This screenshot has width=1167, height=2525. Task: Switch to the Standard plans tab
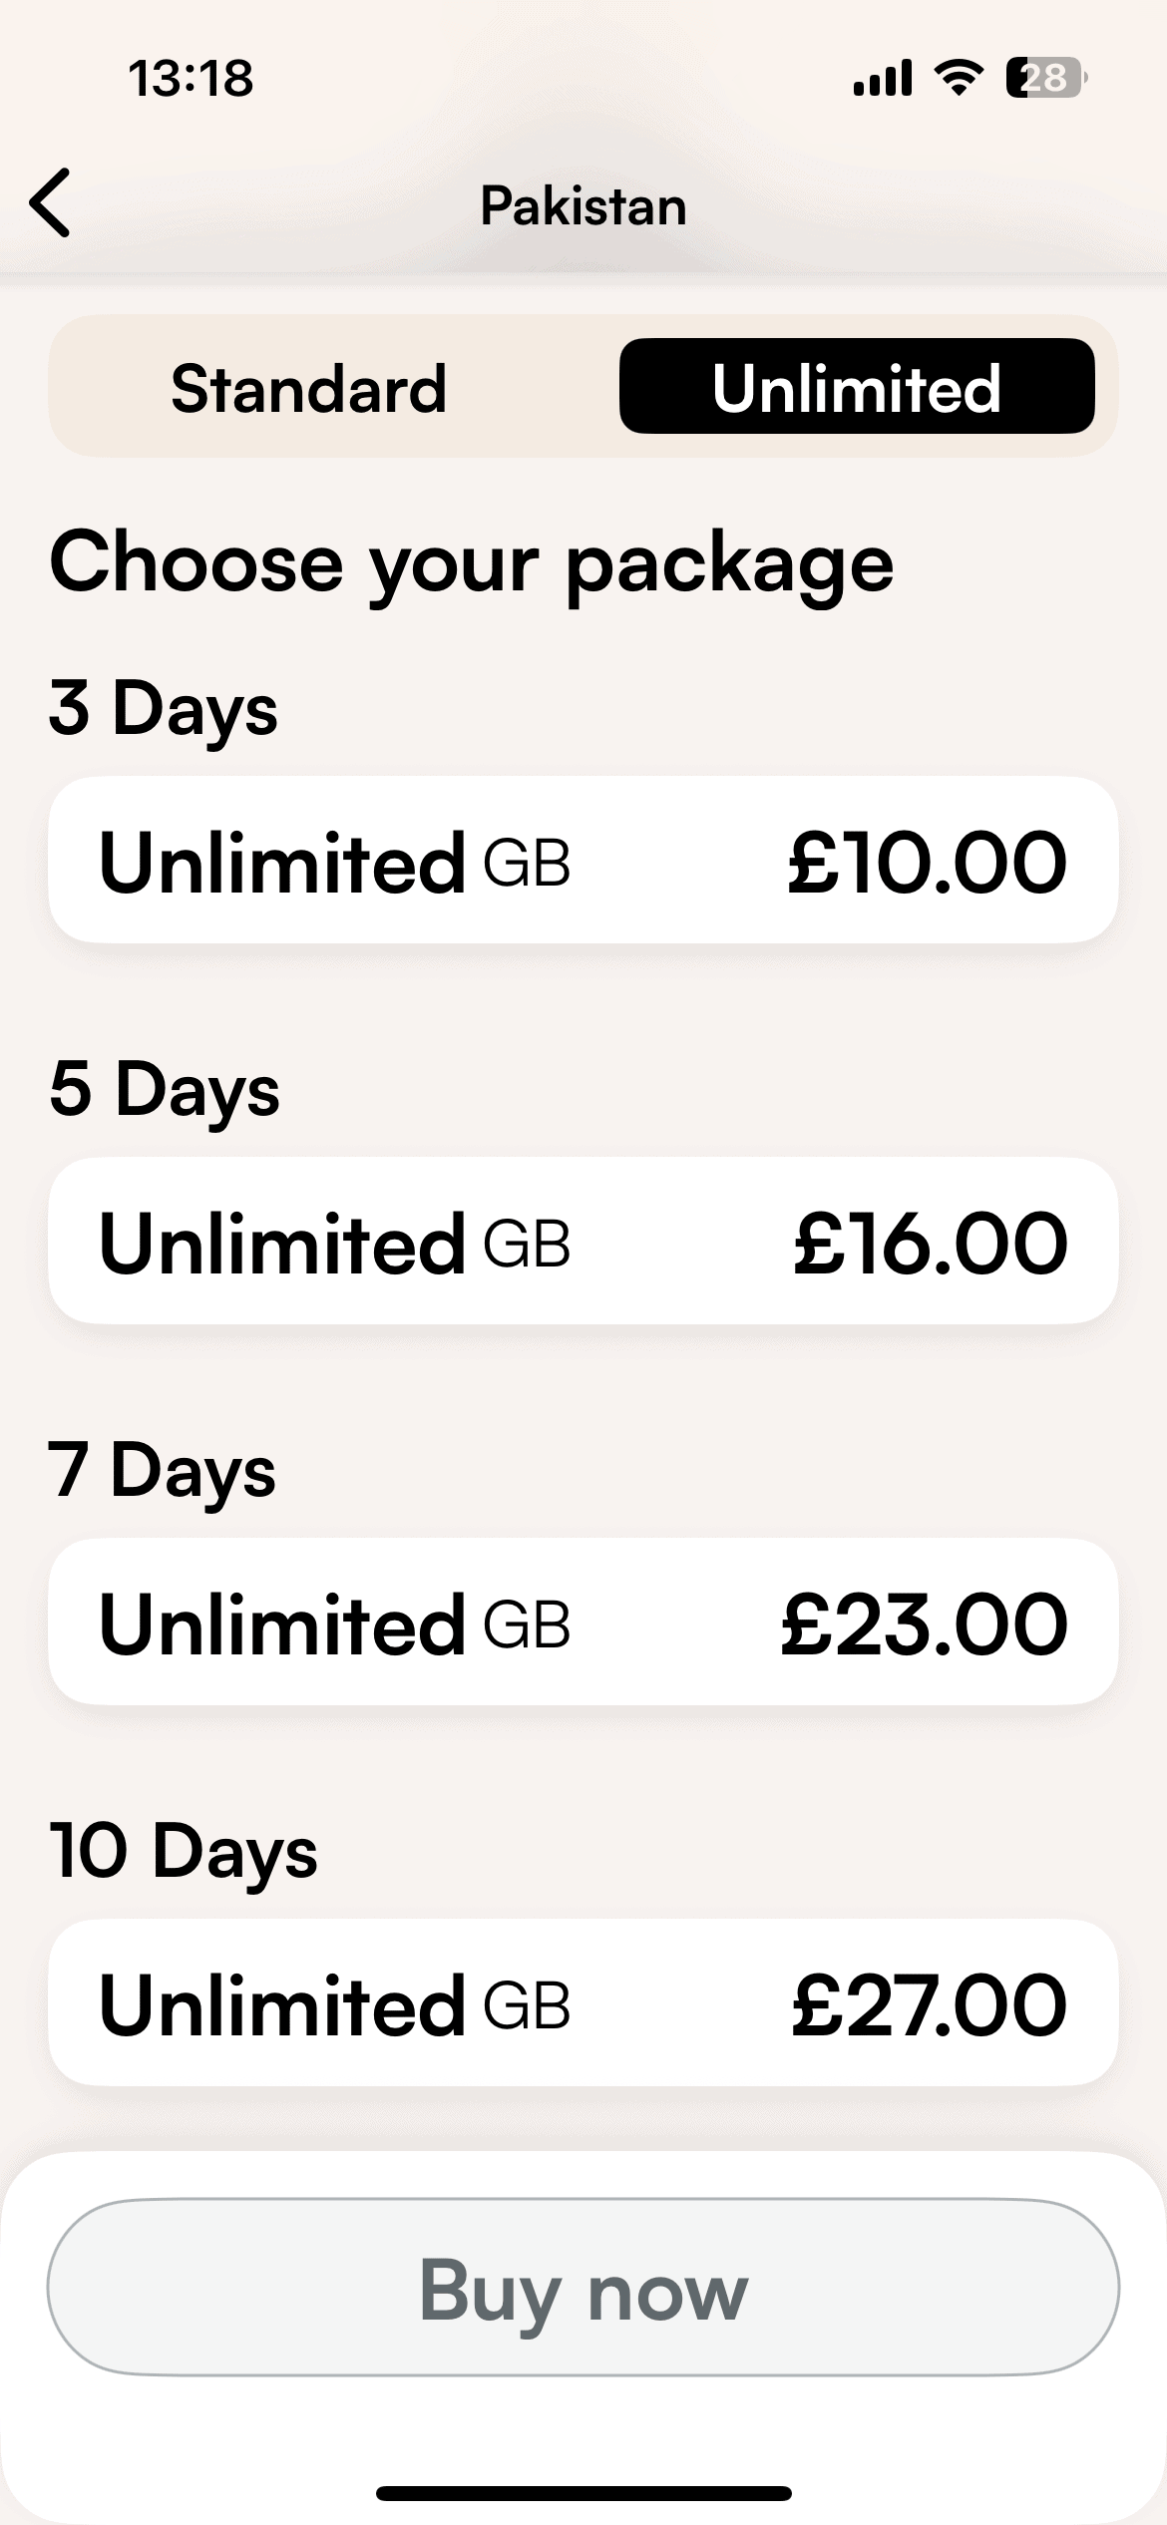[x=308, y=388]
